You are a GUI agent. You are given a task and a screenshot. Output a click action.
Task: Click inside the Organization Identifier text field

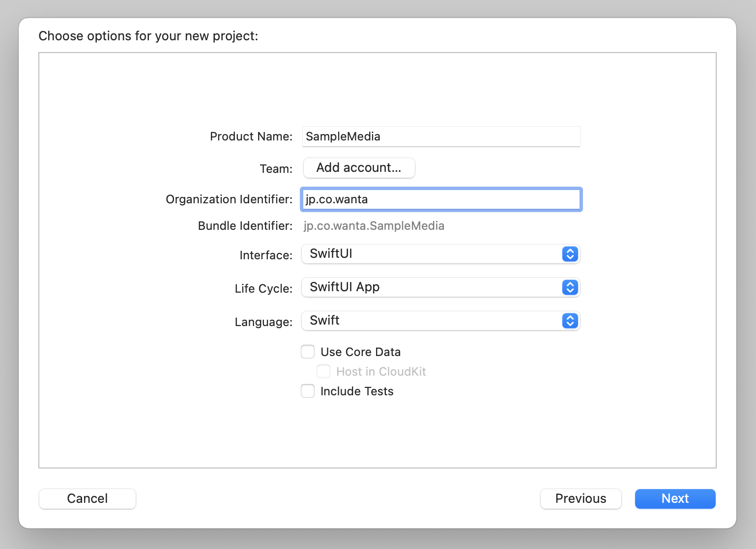click(441, 199)
